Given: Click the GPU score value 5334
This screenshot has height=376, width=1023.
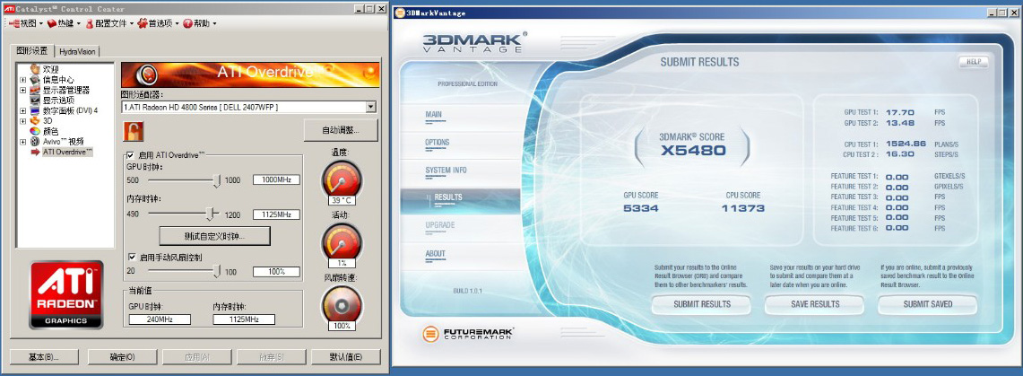Looking at the screenshot, I should [641, 208].
